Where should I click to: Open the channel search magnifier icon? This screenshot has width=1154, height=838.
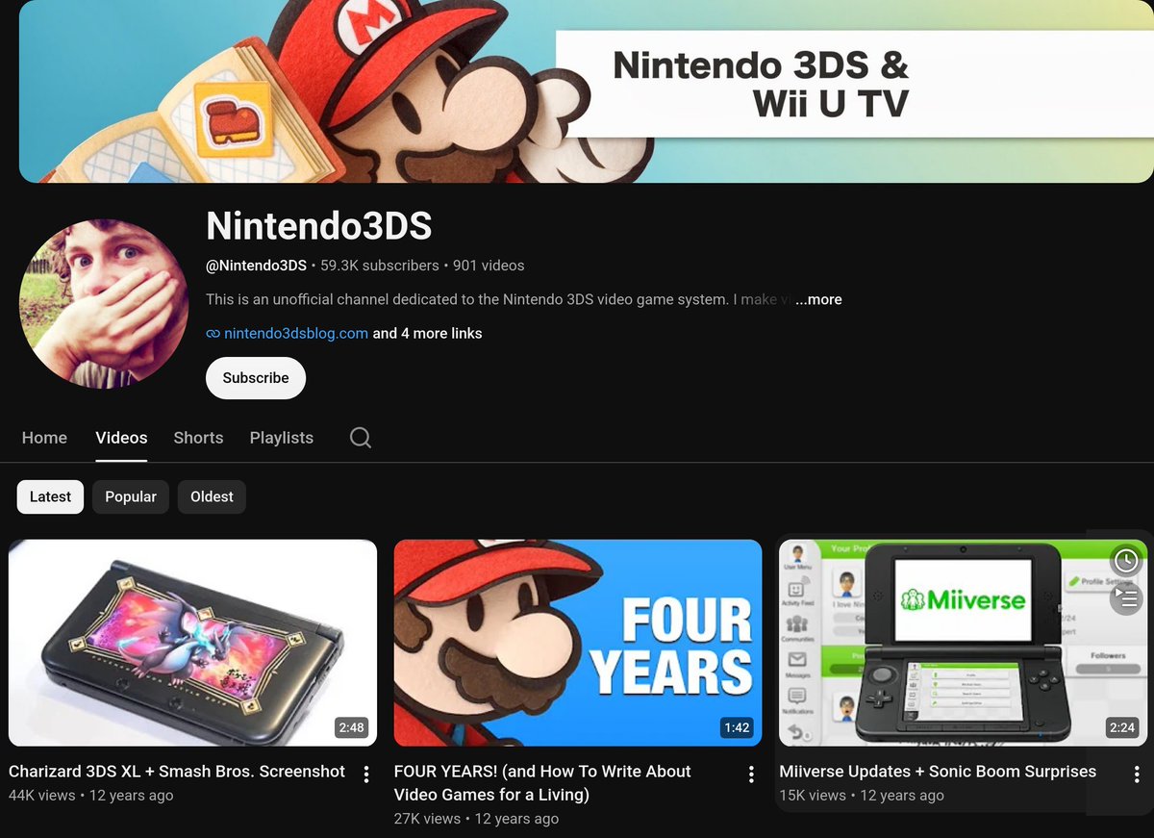(361, 438)
